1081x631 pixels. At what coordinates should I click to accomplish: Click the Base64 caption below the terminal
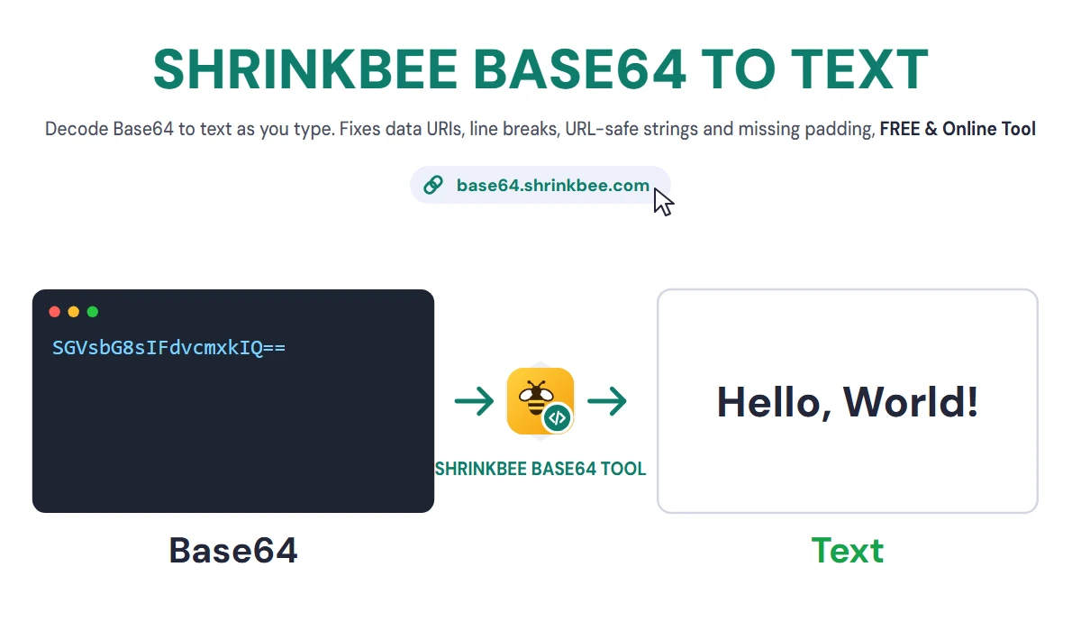233,550
